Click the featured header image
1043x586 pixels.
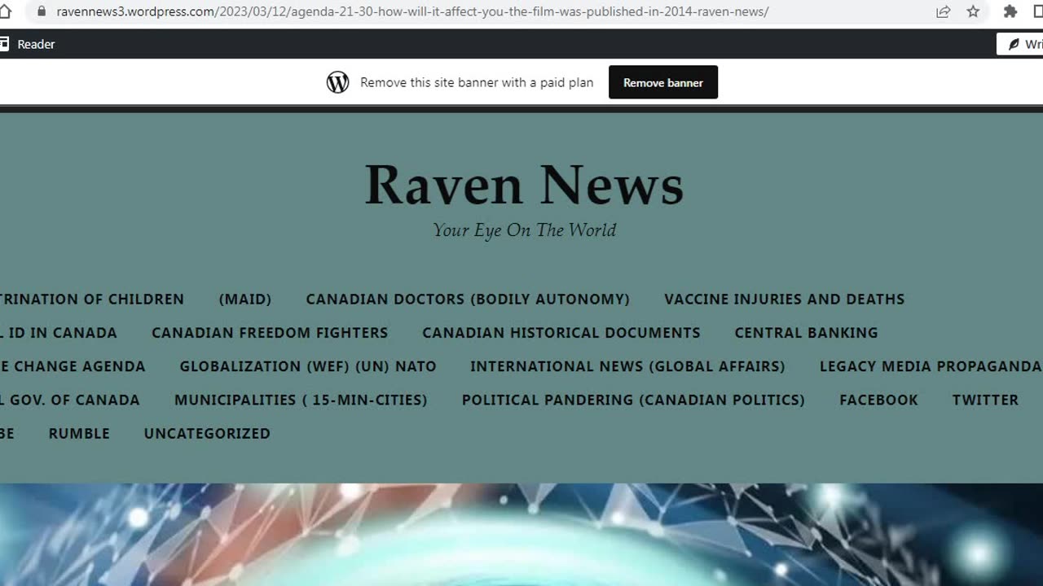point(521,535)
